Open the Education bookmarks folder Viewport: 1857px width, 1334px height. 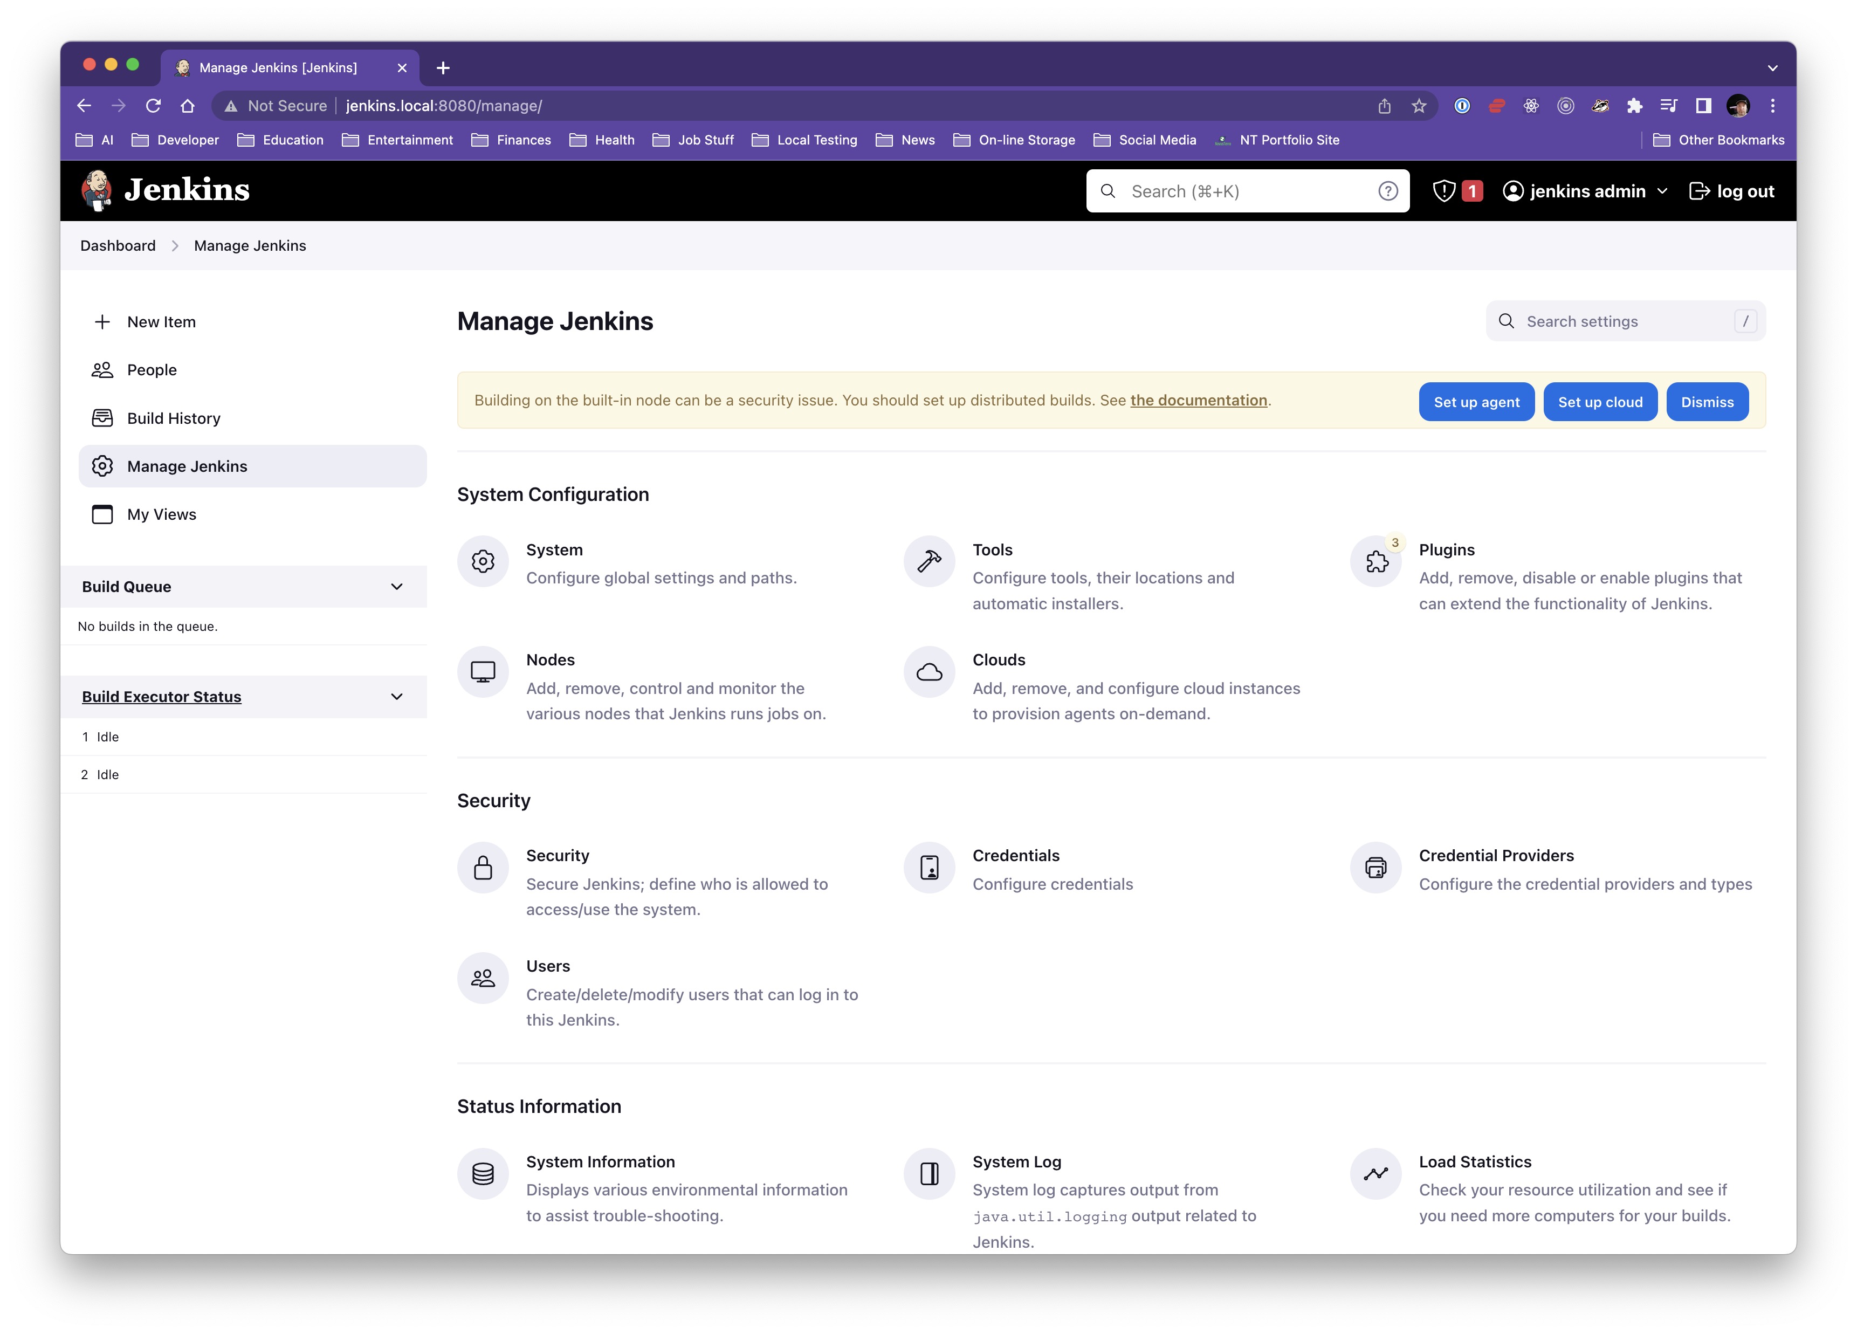[x=280, y=140]
